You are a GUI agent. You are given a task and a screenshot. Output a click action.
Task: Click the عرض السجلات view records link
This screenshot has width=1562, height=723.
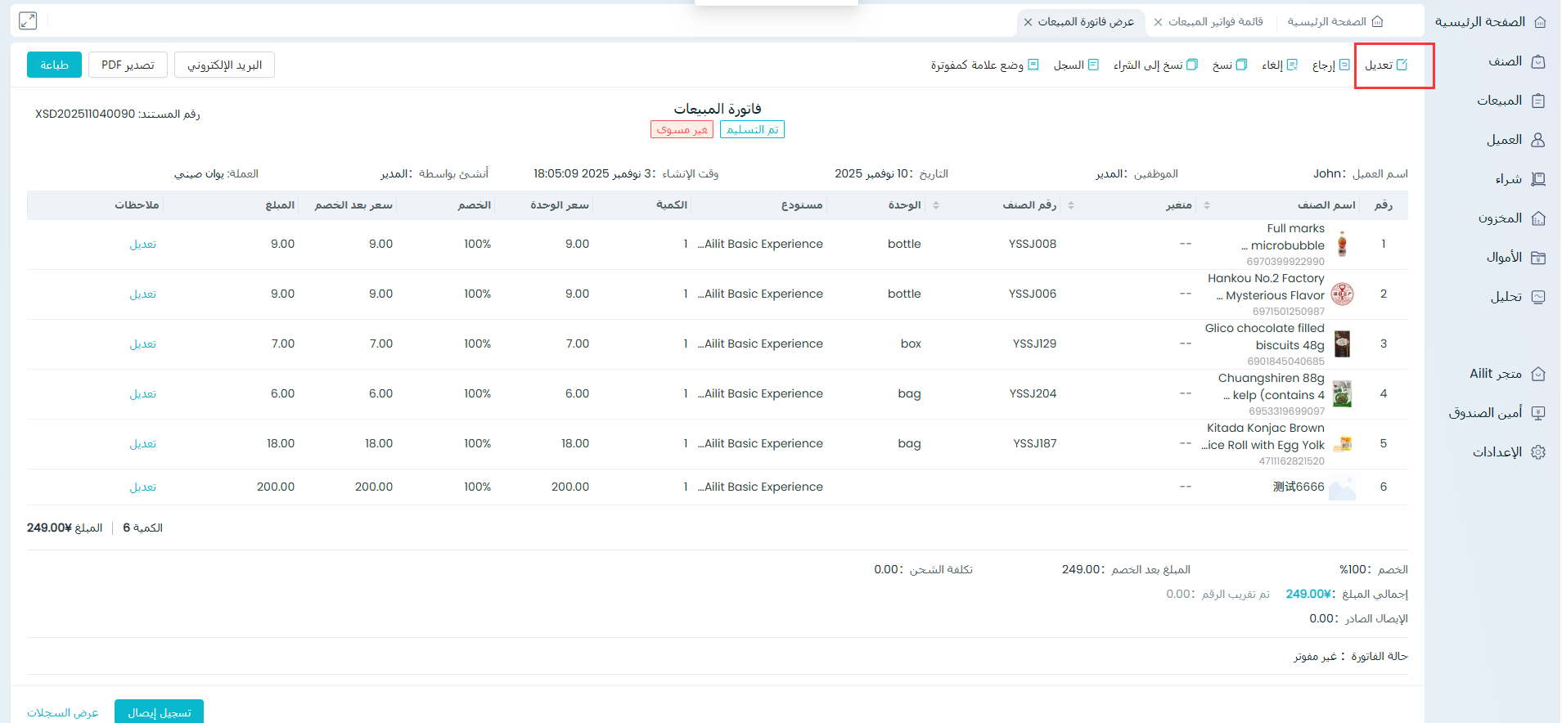pos(63,712)
